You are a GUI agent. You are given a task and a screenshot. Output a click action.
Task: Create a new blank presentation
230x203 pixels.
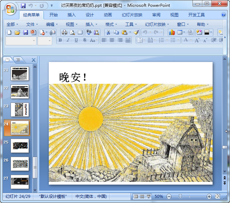pos(10,32)
